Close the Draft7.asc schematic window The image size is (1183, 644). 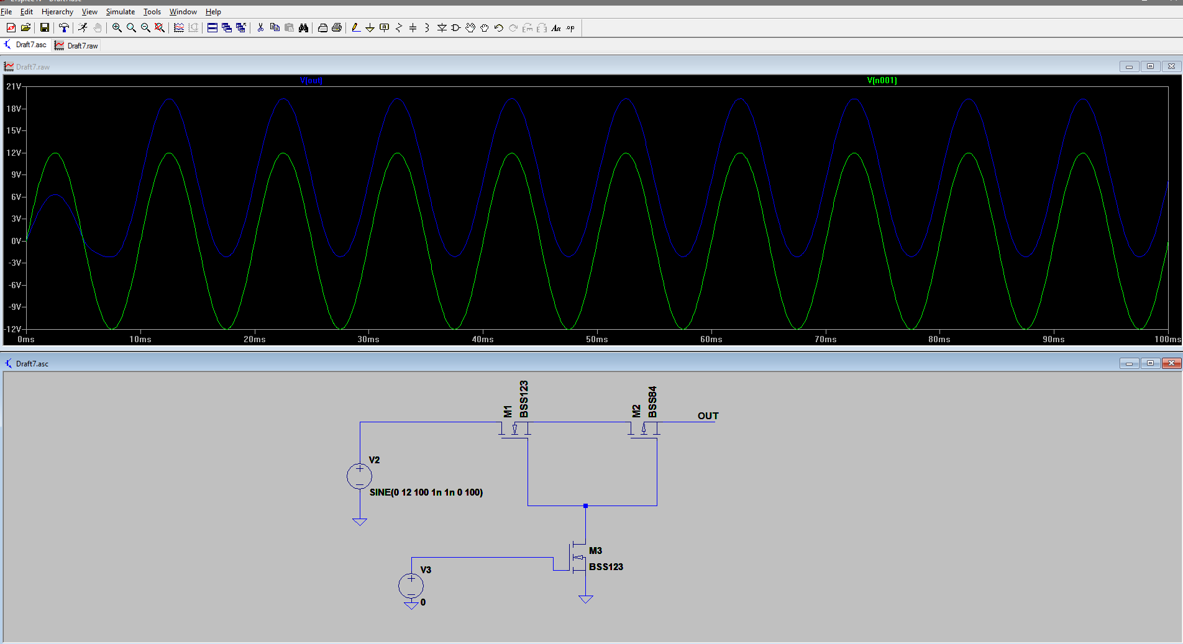tap(1171, 363)
